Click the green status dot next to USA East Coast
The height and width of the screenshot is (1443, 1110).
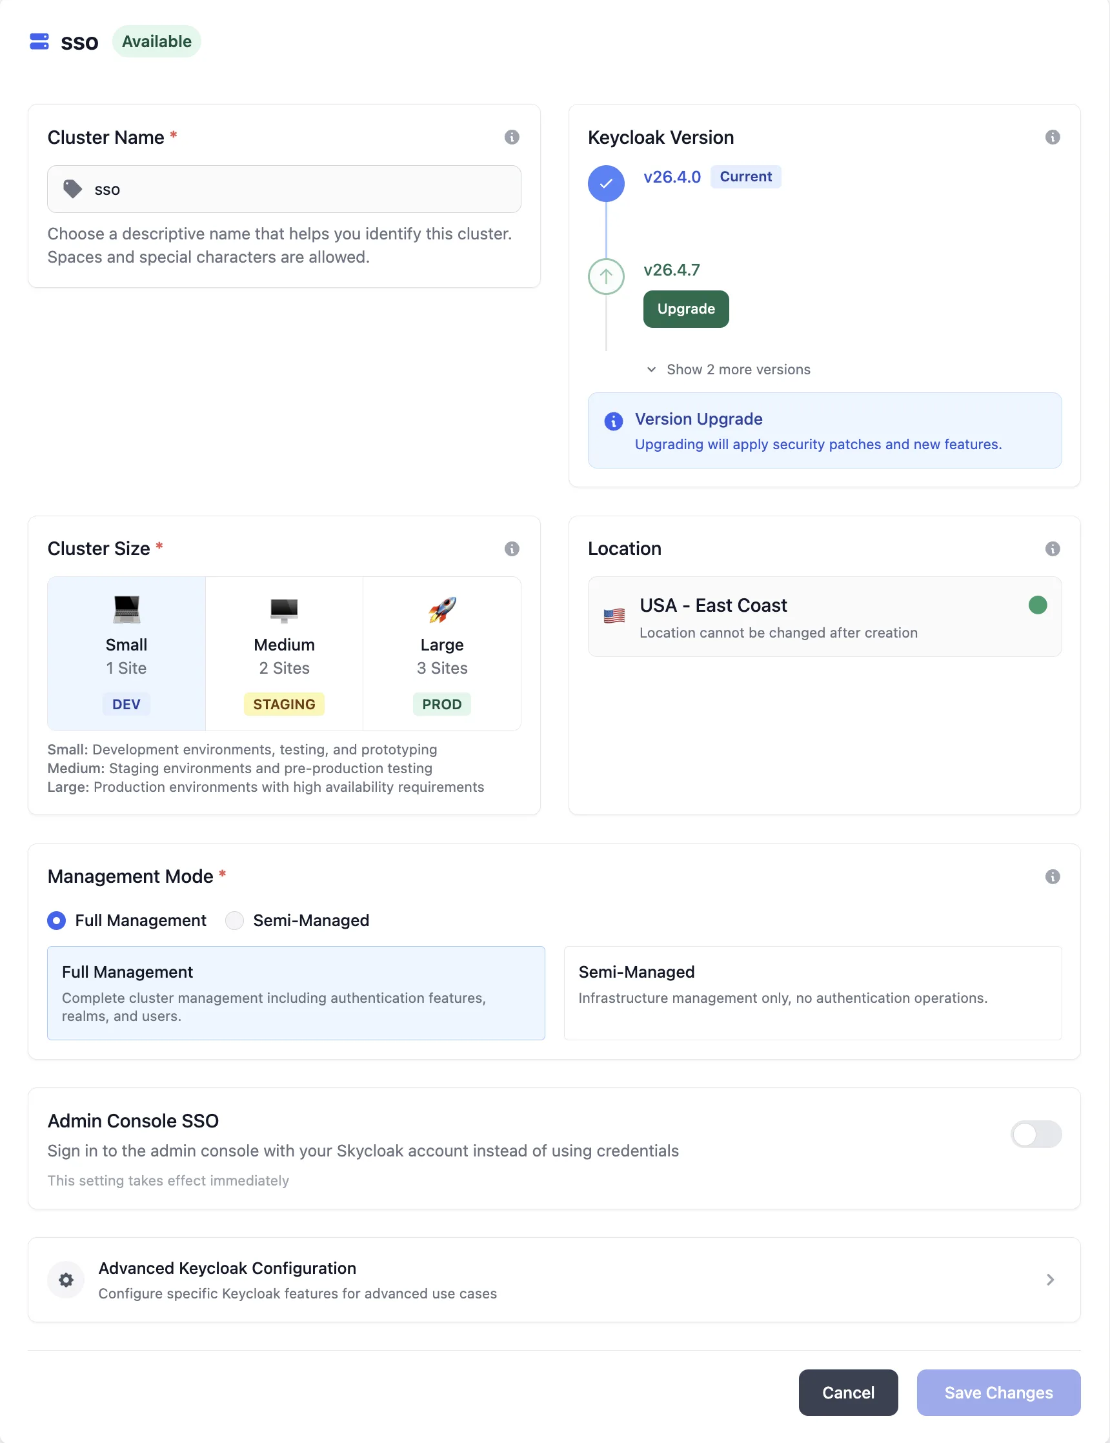[x=1036, y=605]
